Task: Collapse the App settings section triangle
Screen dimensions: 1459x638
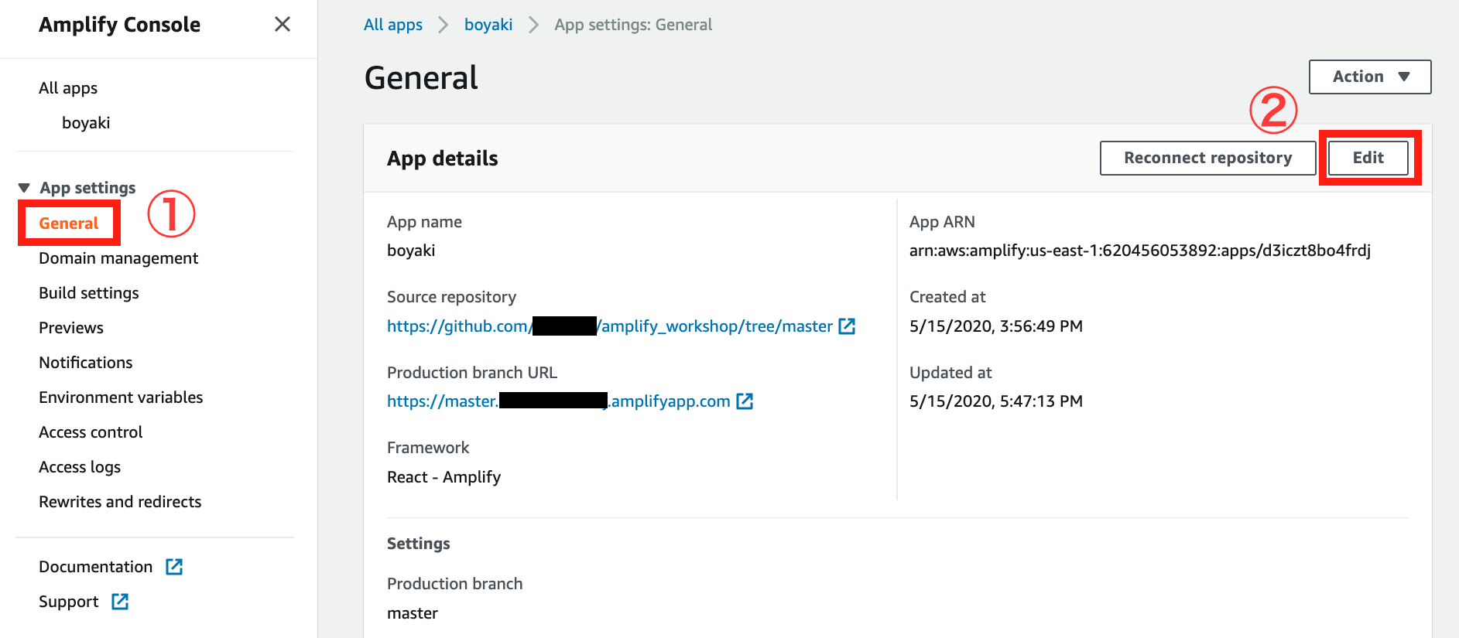Action: click(24, 188)
